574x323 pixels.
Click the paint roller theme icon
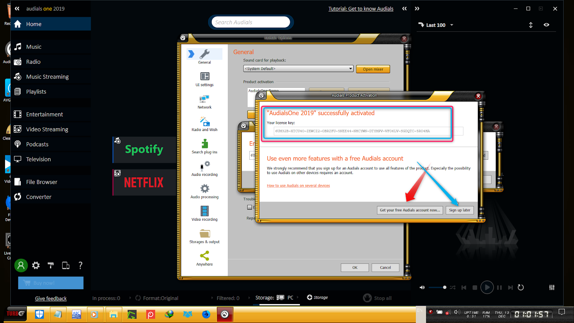(x=51, y=265)
